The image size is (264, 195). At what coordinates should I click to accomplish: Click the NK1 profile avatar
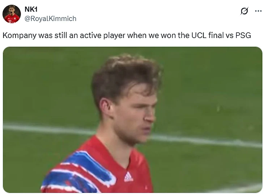click(12, 14)
